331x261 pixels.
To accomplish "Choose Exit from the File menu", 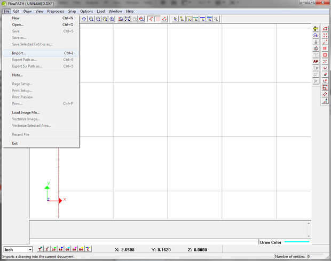I will [41, 143].
